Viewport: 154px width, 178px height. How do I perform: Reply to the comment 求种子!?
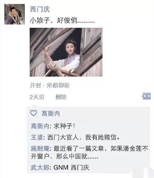click(x=64, y=126)
